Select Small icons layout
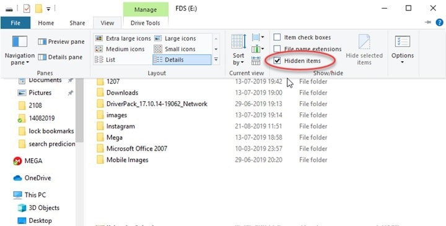 coord(174,49)
